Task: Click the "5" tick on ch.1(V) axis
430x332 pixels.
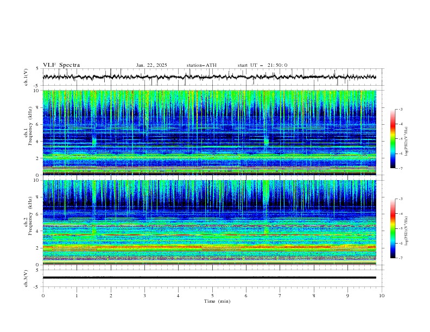Action: click(x=37, y=69)
